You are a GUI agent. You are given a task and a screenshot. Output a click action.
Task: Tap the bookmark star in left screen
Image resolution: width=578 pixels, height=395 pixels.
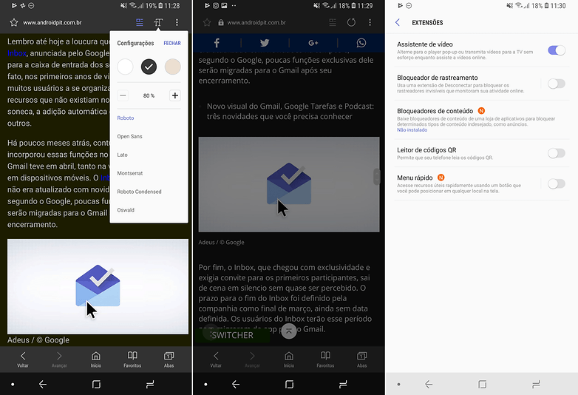click(14, 22)
